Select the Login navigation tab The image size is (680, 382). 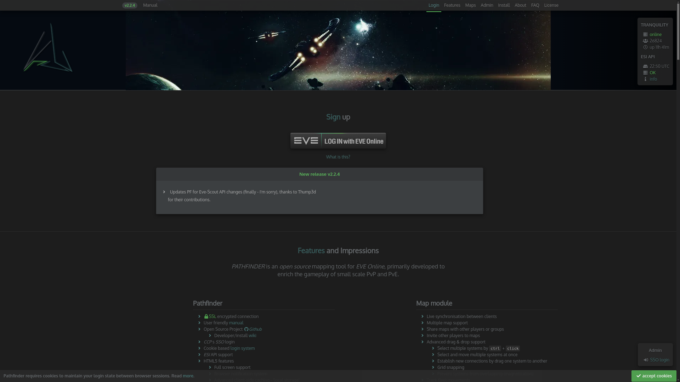[x=433, y=5]
